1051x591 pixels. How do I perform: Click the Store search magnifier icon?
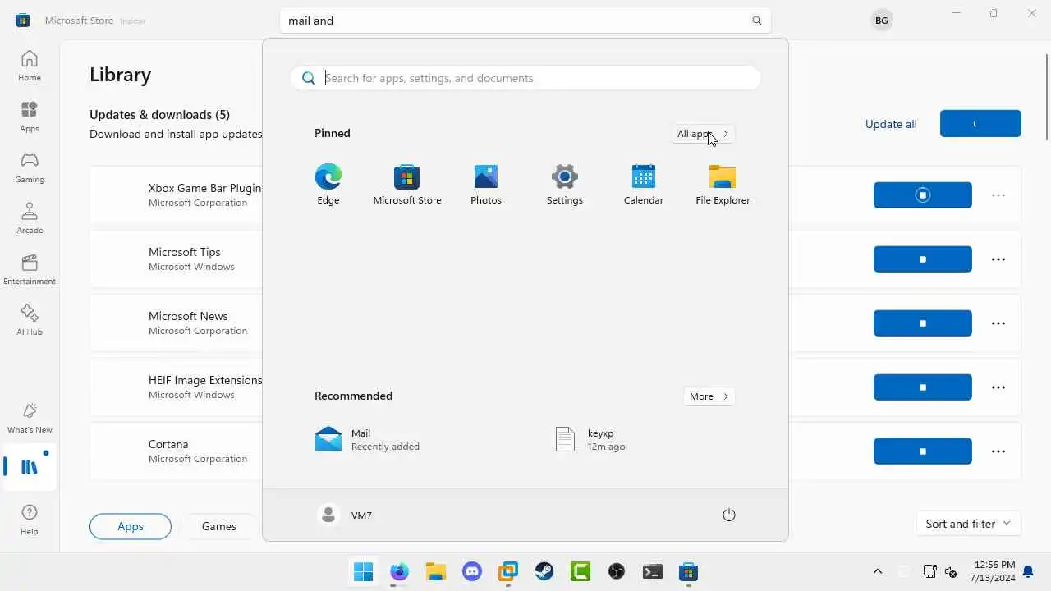click(x=757, y=21)
